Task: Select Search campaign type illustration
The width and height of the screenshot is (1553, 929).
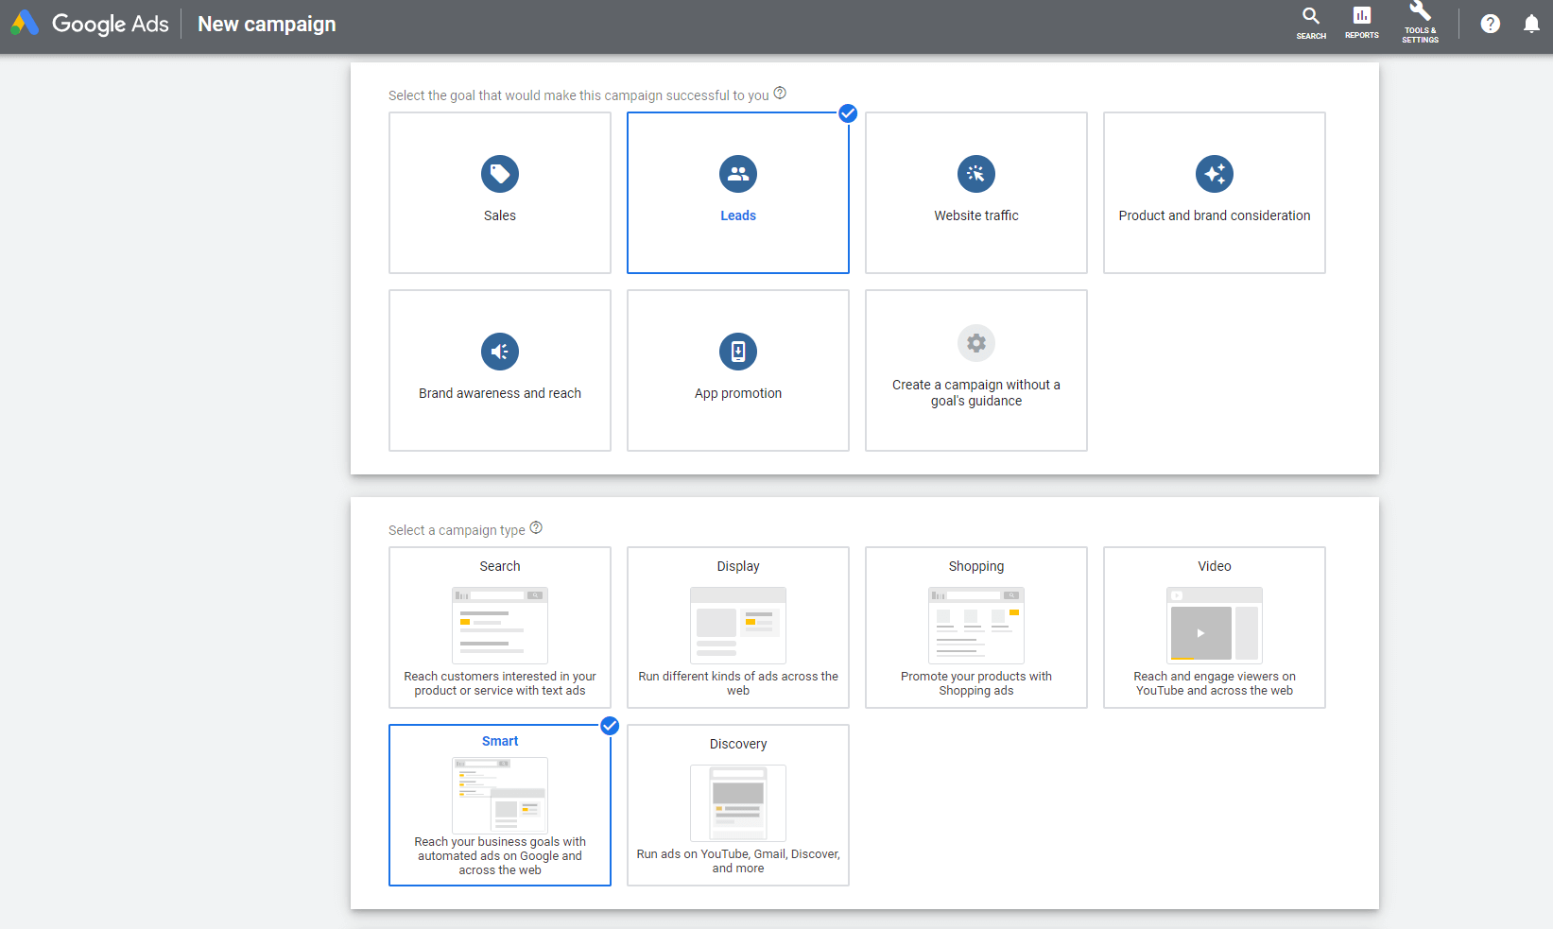Action: (500, 626)
